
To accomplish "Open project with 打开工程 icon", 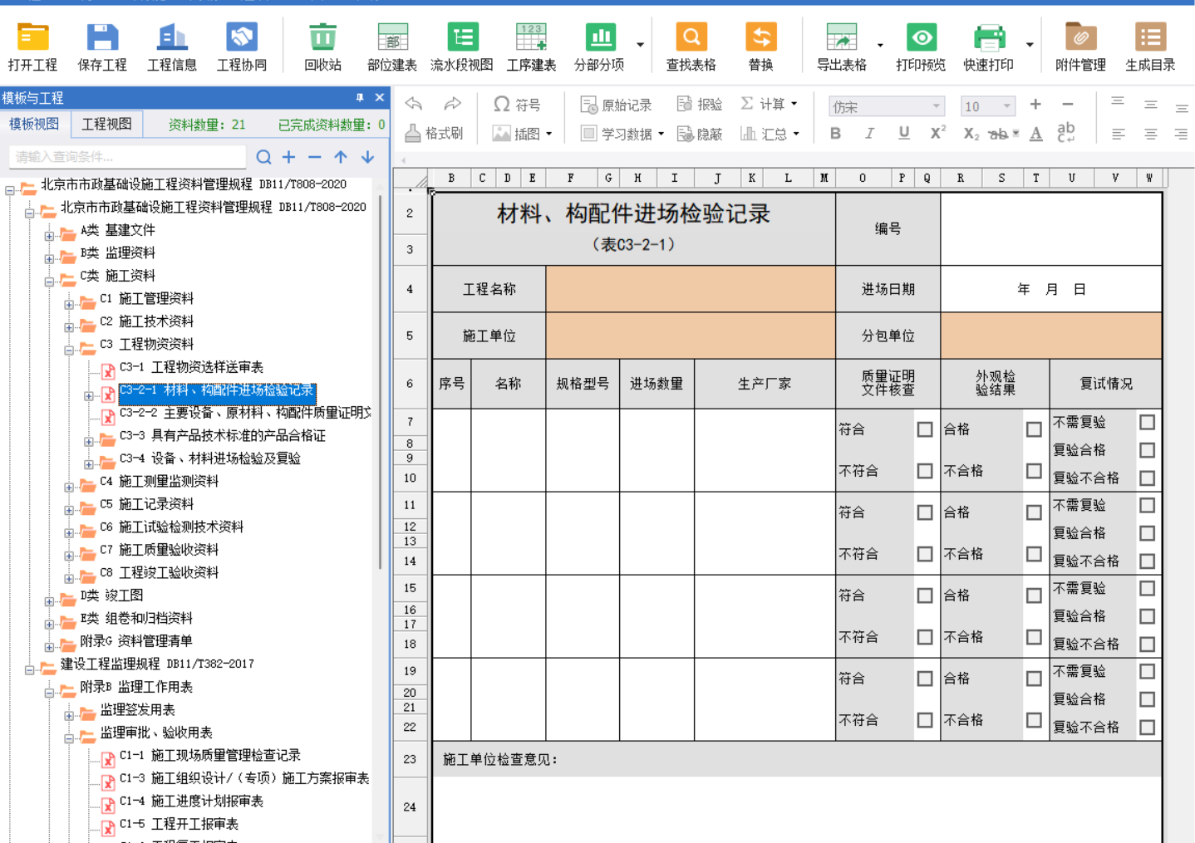I will 33,47.
